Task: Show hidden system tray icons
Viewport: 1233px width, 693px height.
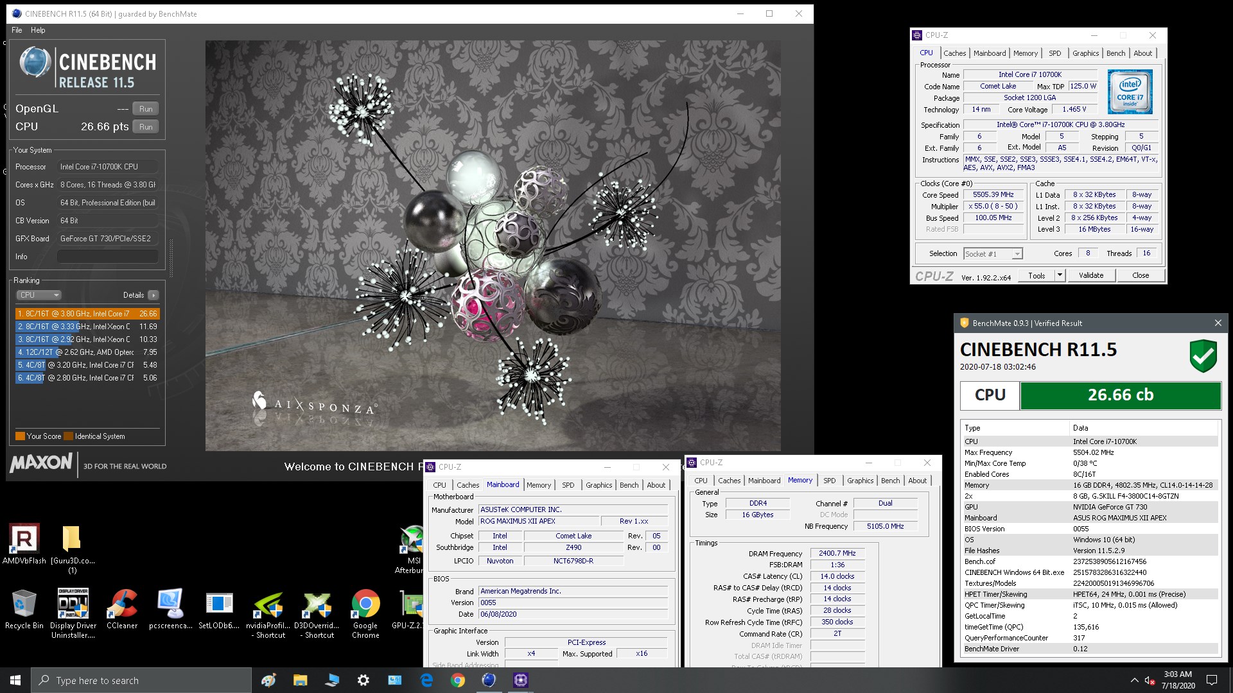Action: (x=1134, y=680)
